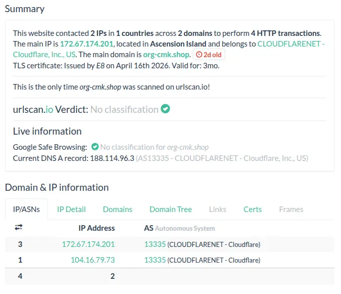Click the IP Address column header
341x294 pixels.
pos(96,228)
